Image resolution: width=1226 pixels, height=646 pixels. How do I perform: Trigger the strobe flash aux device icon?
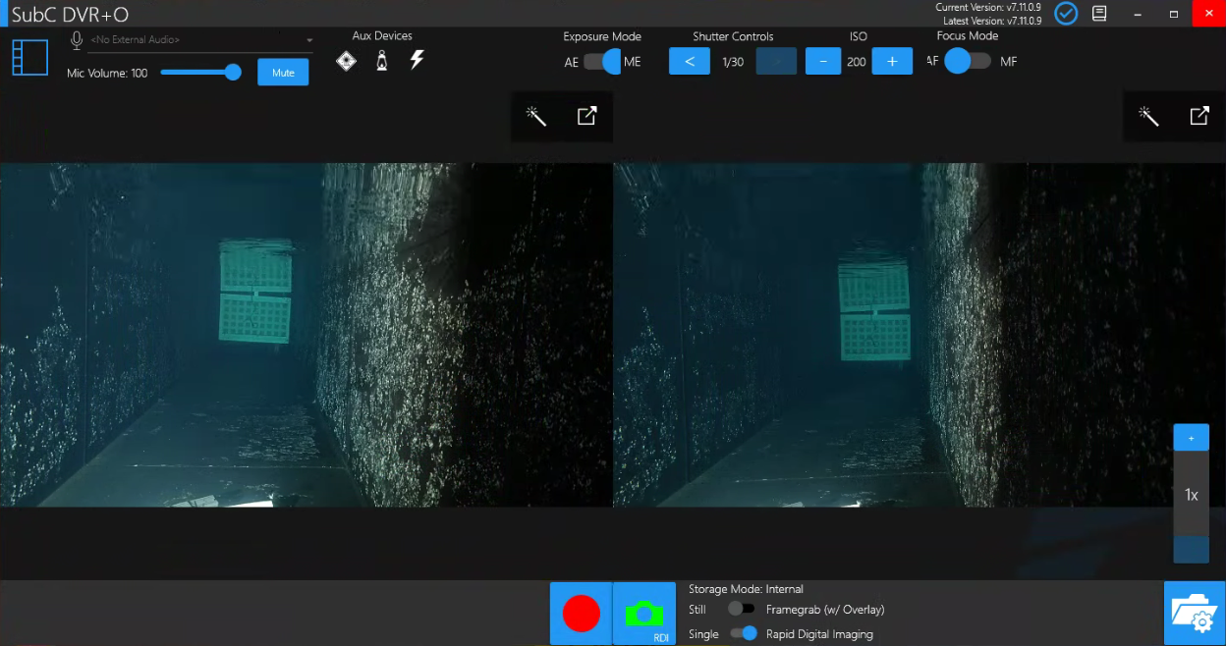(417, 60)
